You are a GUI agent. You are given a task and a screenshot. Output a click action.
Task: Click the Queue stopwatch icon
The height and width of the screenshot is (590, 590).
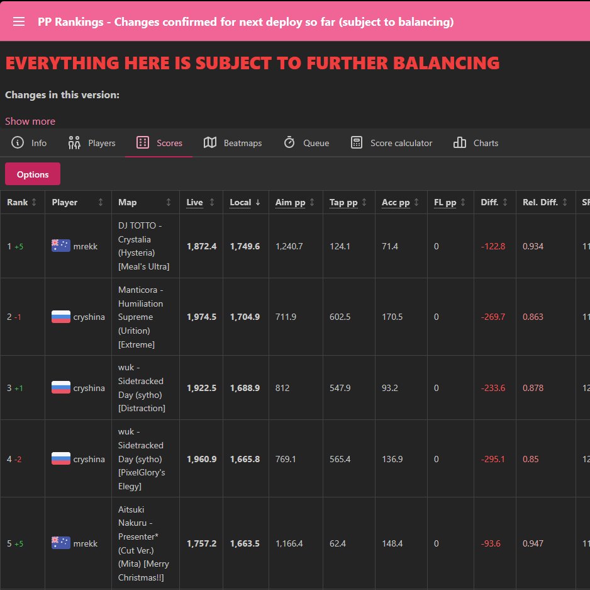289,143
